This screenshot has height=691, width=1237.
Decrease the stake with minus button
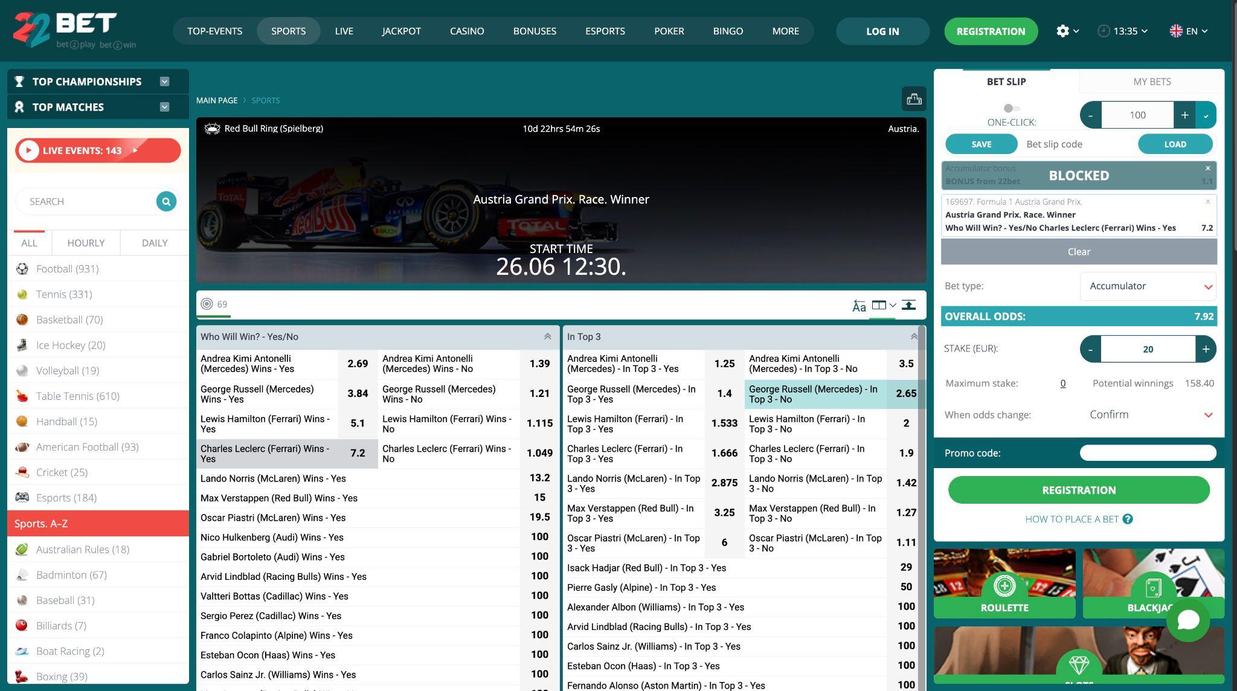(1090, 349)
